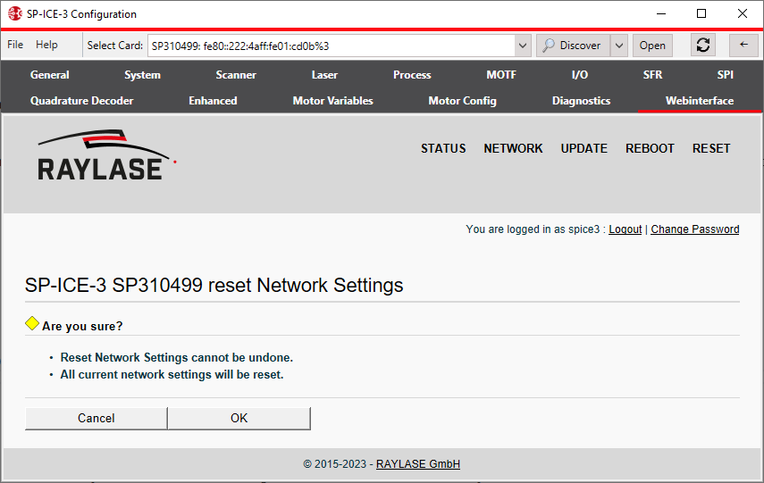Click the yellow diamond warning icon

[32, 323]
